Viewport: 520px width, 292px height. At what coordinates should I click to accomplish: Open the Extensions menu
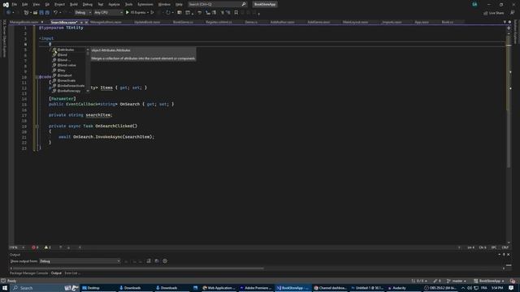point(145,4)
